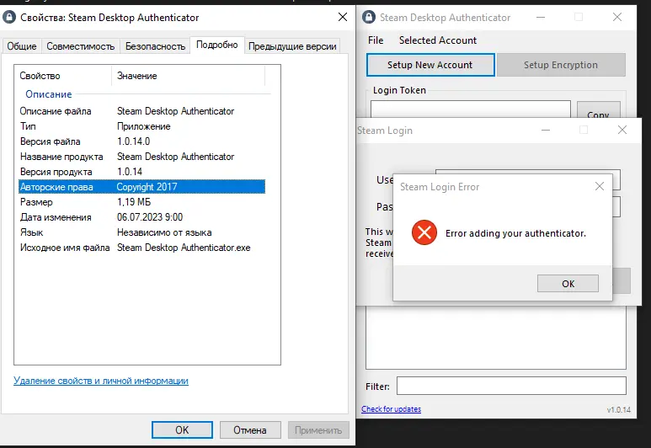Open the Предыдущие версии tab
The height and width of the screenshot is (448, 651).
tap(292, 46)
